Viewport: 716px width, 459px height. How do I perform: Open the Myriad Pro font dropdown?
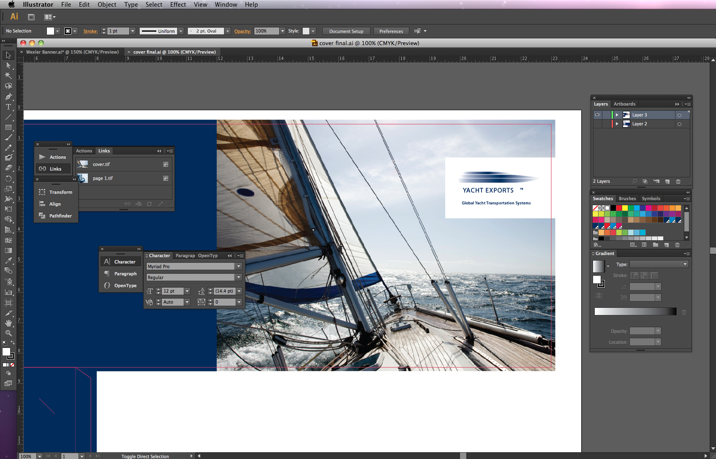[239, 266]
